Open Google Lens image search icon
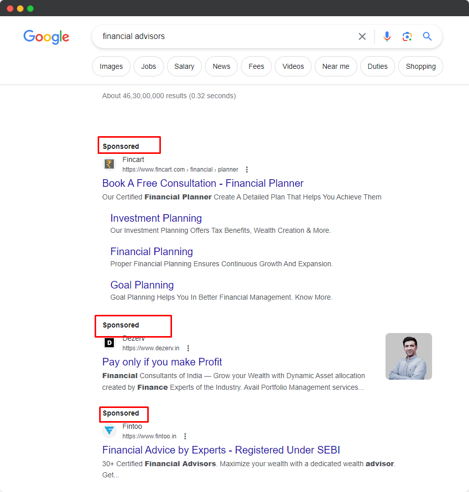Screen dimensions: 469x492 tap(407, 36)
